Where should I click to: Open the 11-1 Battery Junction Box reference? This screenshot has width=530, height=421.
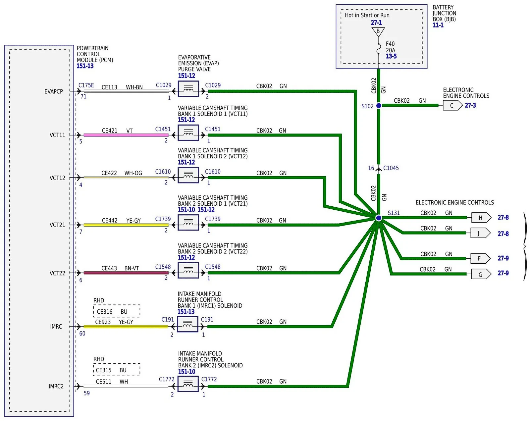[x=438, y=25]
